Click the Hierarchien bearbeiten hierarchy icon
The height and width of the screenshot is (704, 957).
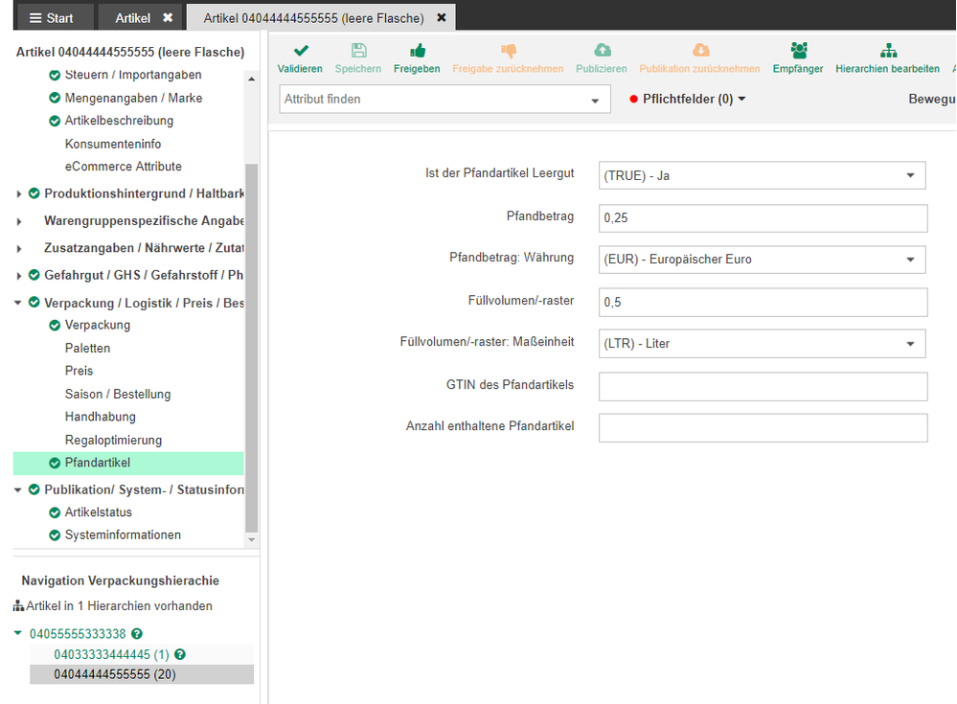click(888, 51)
